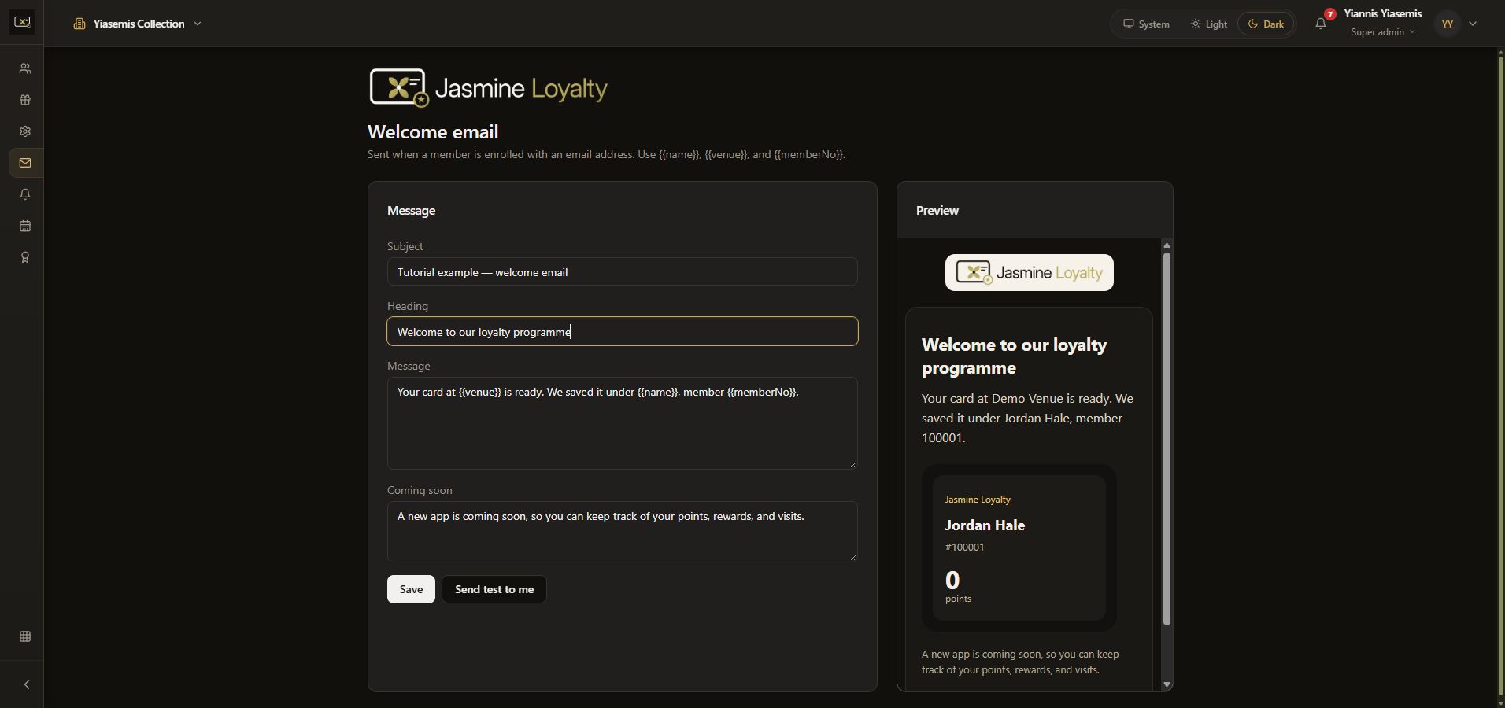Open the Yiasemis Collection venue dropdown
Screen dimensions: 1505x708
(x=138, y=24)
